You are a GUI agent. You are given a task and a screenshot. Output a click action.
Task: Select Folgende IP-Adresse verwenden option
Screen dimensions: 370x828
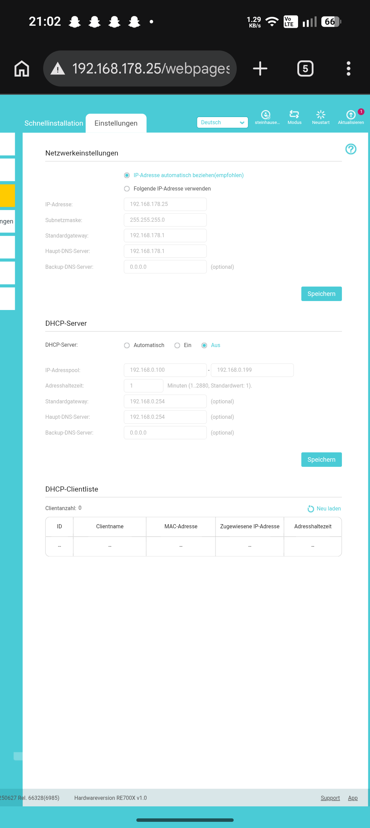point(127,189)
